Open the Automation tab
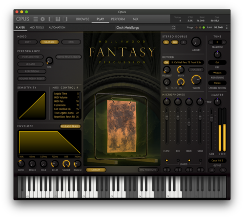 point(57,27)
